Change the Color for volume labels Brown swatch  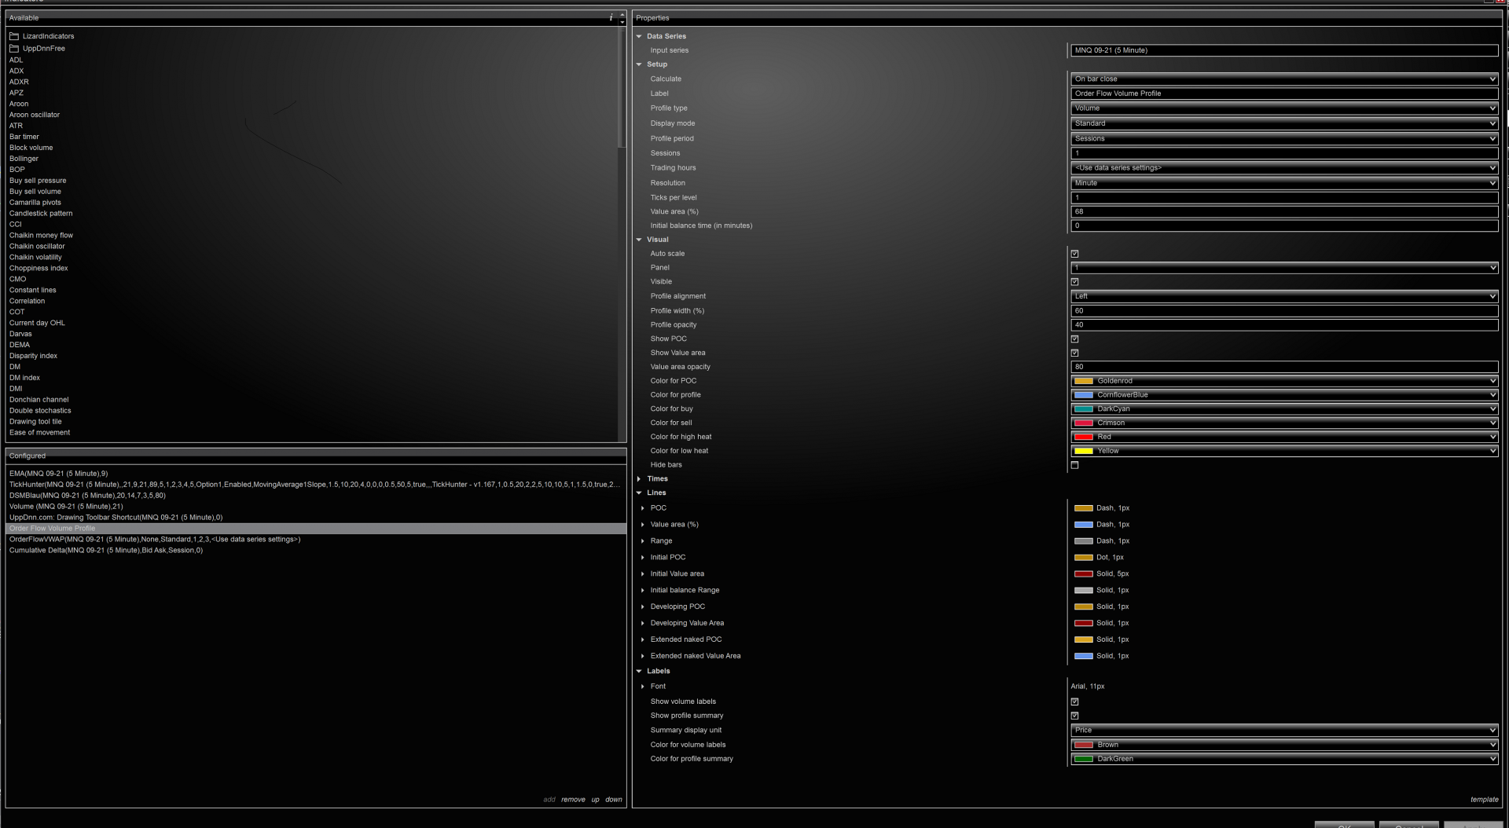(x=1084, y=746)
